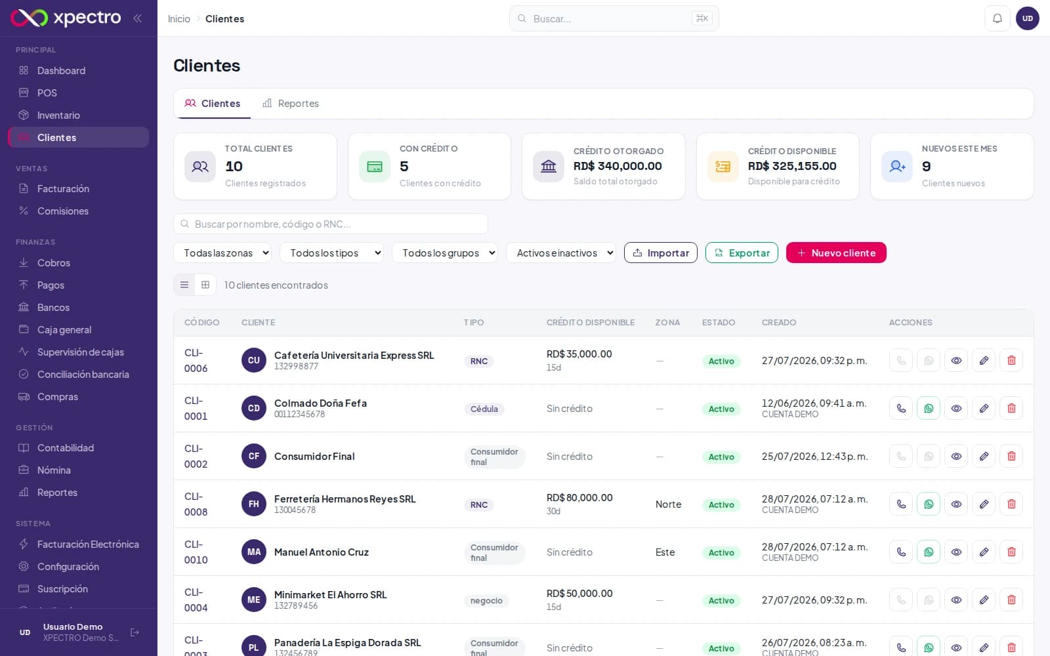This screenshot has width=1050, height=656.
Task: Edit Cafetería Universitaria Express SRL
Action: tap(984, 360)
